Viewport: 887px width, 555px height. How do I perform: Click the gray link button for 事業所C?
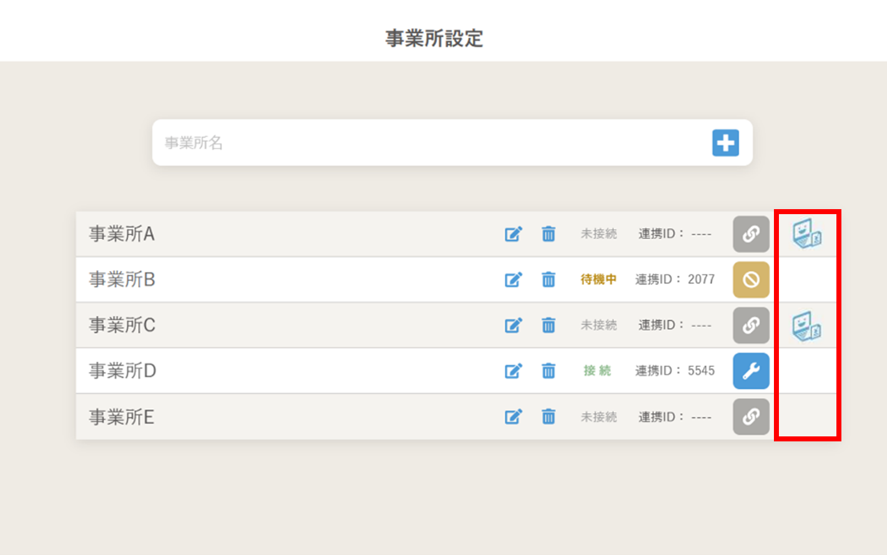tap(751, 325)
